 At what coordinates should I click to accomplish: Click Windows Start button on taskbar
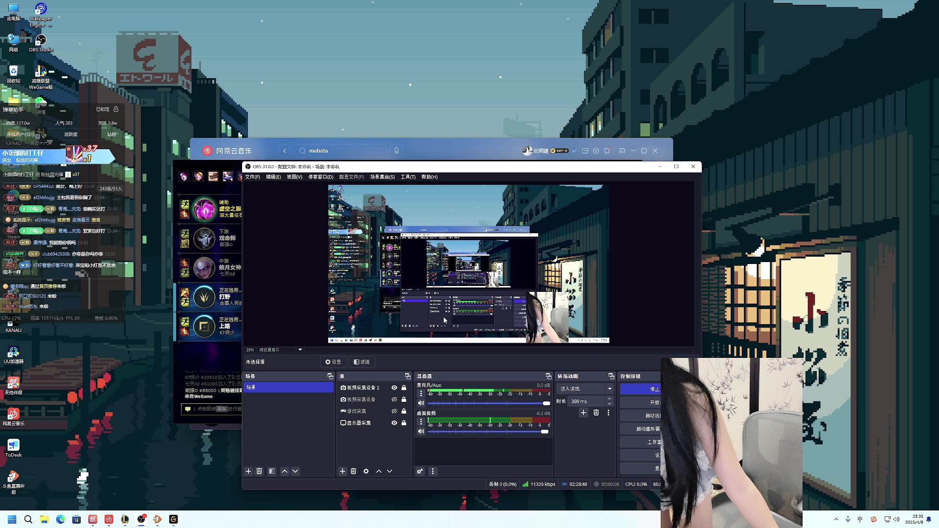point(12,519)
